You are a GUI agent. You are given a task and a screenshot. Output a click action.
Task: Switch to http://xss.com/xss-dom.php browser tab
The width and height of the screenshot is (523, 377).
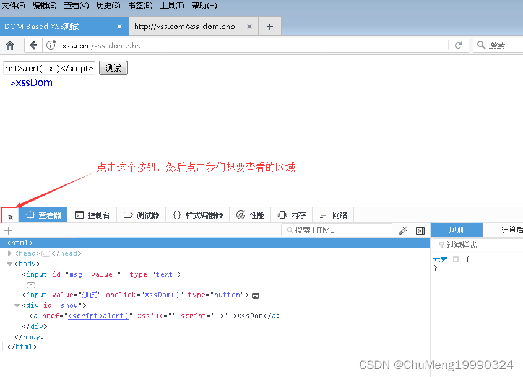click(194, 27)
